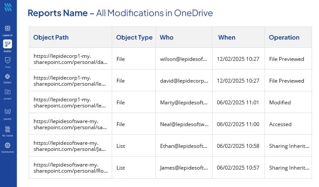Select object path ending personal/Ro...
The image size is (319, 187).
[x=71, y=168]
